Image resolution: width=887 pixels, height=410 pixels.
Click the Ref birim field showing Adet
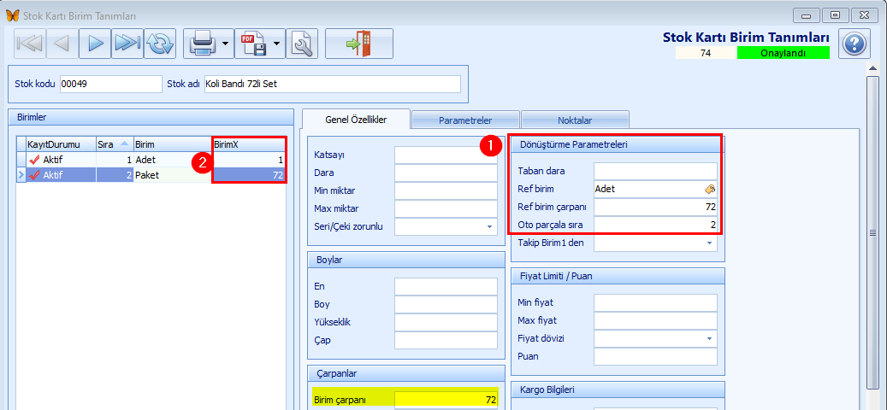[655, 189]
